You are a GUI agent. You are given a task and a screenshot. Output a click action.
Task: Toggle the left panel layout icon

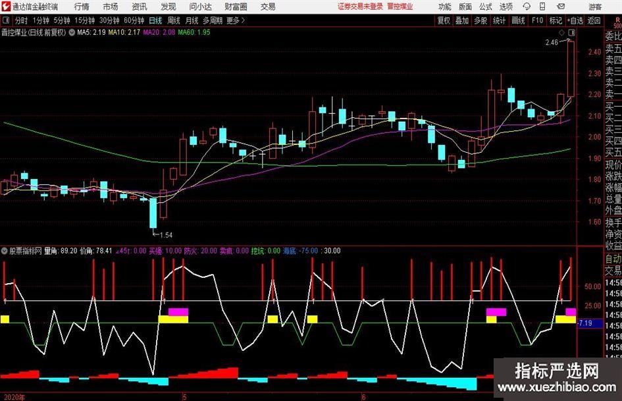coord(7,20)
